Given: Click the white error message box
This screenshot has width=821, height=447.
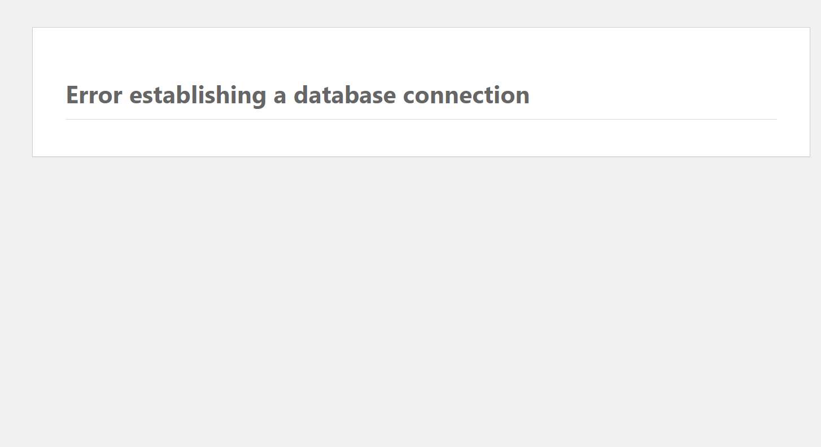Looking at the screenshot, I should click(x=421, y=92).
